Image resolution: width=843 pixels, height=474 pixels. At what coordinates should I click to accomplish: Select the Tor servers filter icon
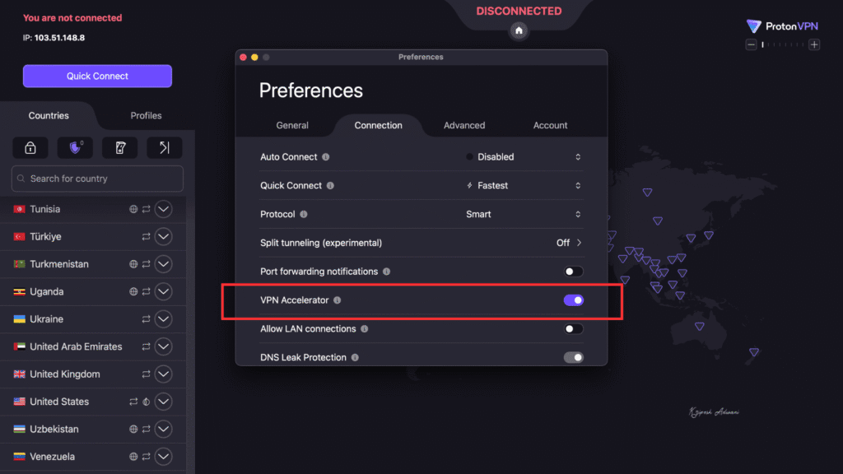point(164,147)
